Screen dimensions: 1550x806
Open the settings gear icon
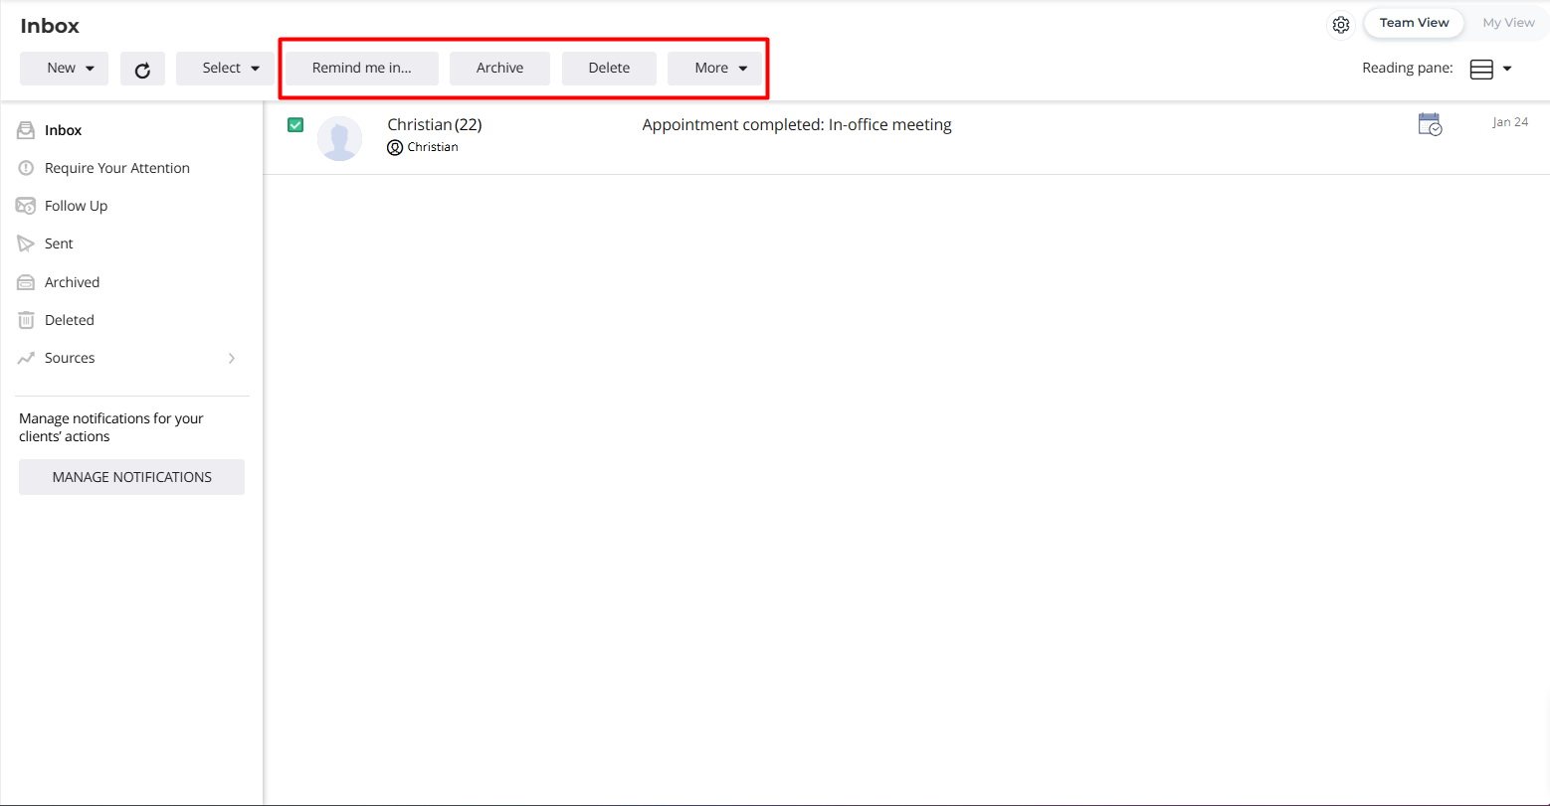[x=1341, y=25]
